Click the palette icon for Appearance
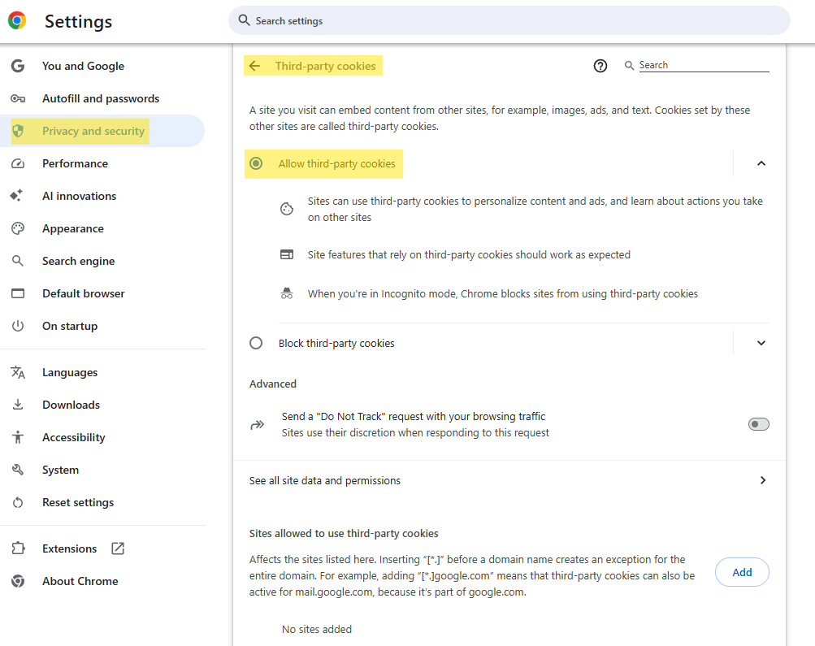Image resolution: width=815 pixels, height=646 pixels. (x=18, y=228)
